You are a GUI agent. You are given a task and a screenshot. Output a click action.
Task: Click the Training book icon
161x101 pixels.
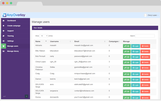(3, 36)
